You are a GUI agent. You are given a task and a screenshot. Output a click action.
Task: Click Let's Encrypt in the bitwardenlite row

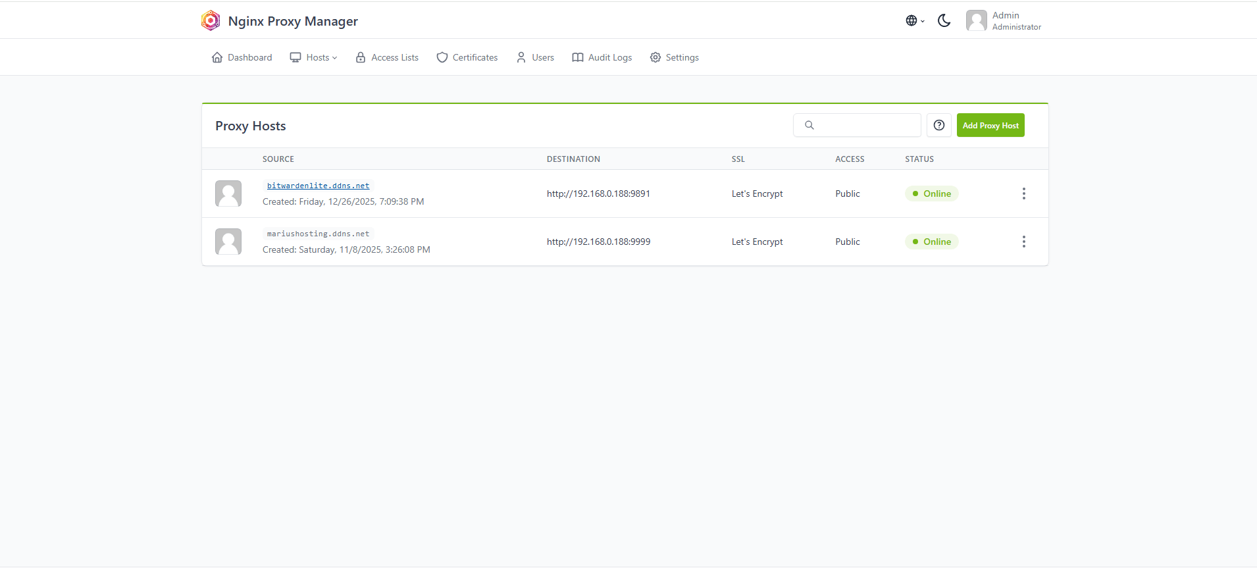757,194
